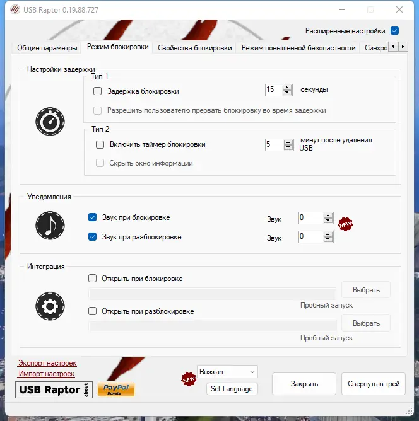Viewport: 419px width, 421px height.
Task: Increase the lock delay seconds value
Action: 287,88
